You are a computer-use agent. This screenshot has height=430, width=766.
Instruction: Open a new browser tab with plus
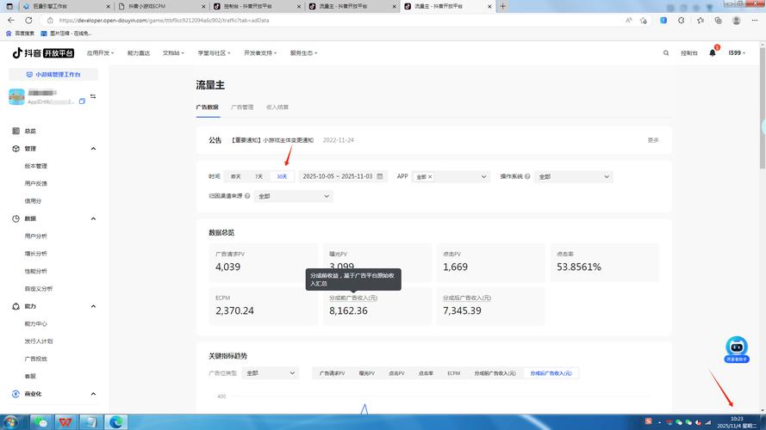pos(502,6)
